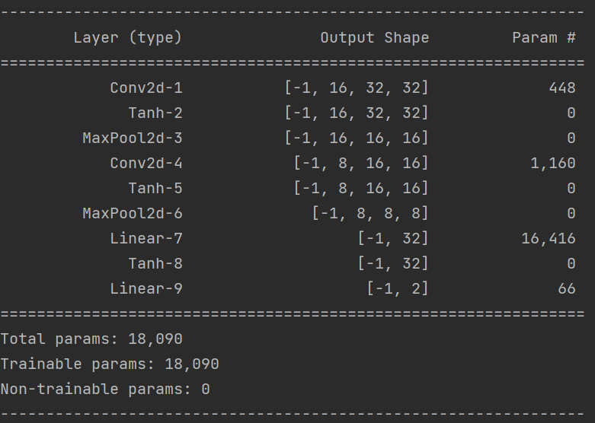Click the Tanh-5 layer text

pyautogui.click(x=155, y=188)
